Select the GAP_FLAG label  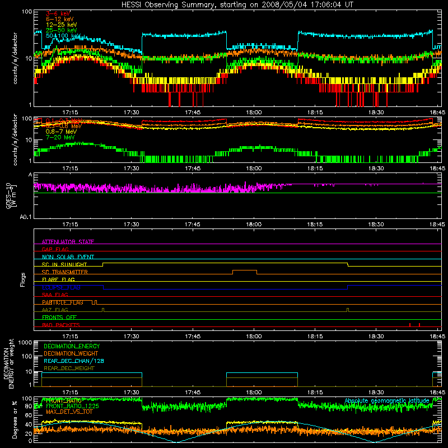click(x=55, y=249)
